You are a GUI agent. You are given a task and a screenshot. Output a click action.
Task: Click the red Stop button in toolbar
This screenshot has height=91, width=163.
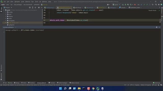135,5
